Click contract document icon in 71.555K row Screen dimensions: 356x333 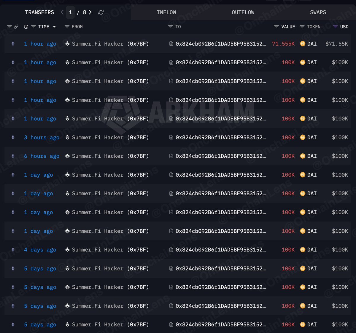click(x=171, y=44)
